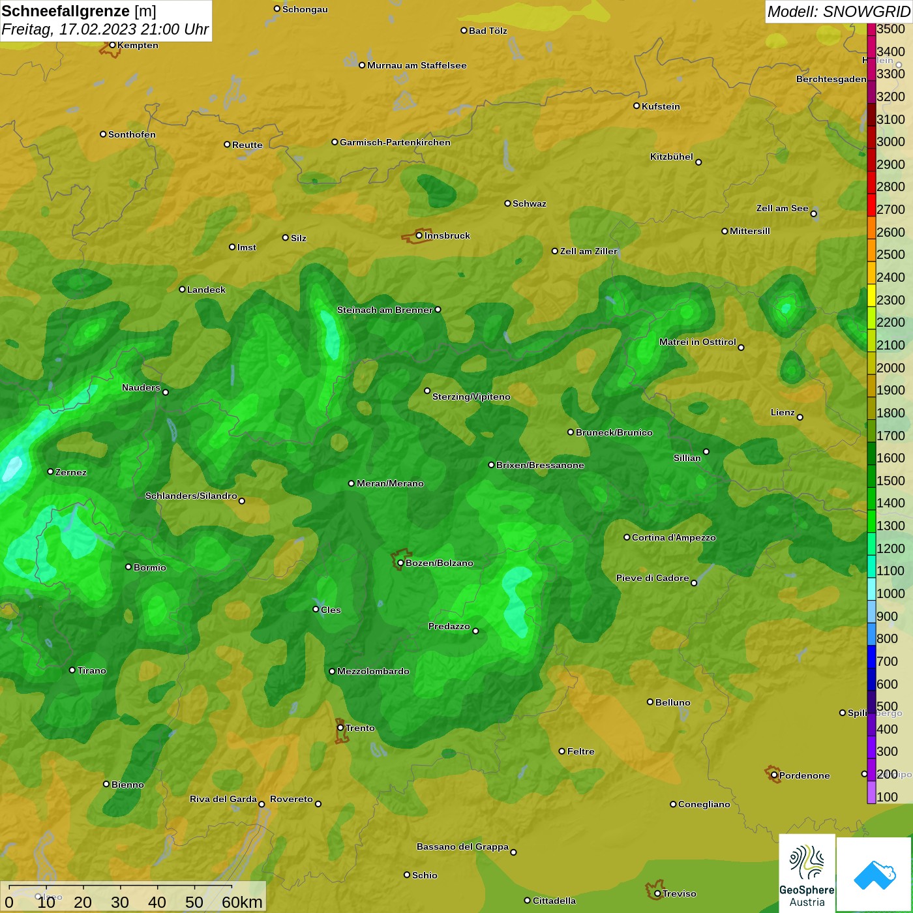Select the Bassano del Grappa label
Image resolution: width=913 pixels, height=913 pixels.
tap(462, 846)
